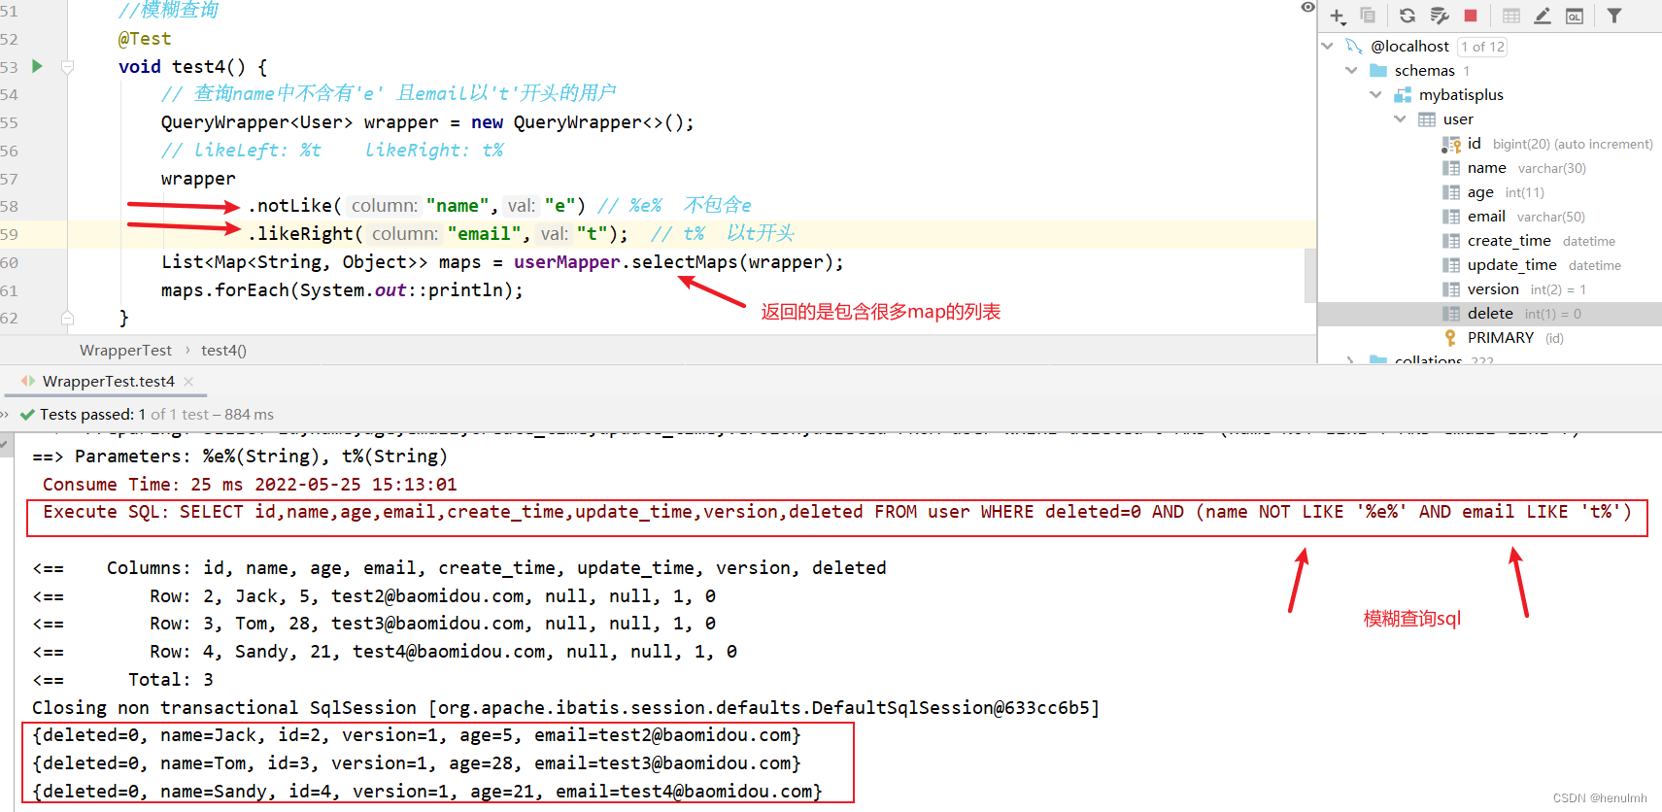The height and width of the screenshot is (812, 1662).
Task: Close the WrapperTest.test4 run tab
Action: 189,382
